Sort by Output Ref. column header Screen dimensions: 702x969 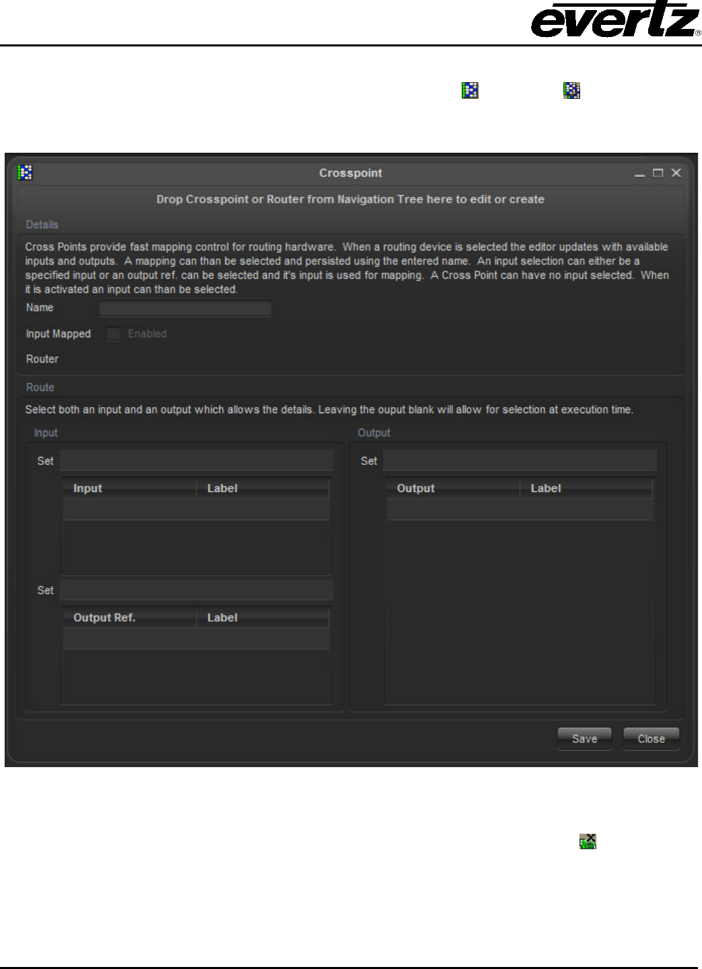130,618
